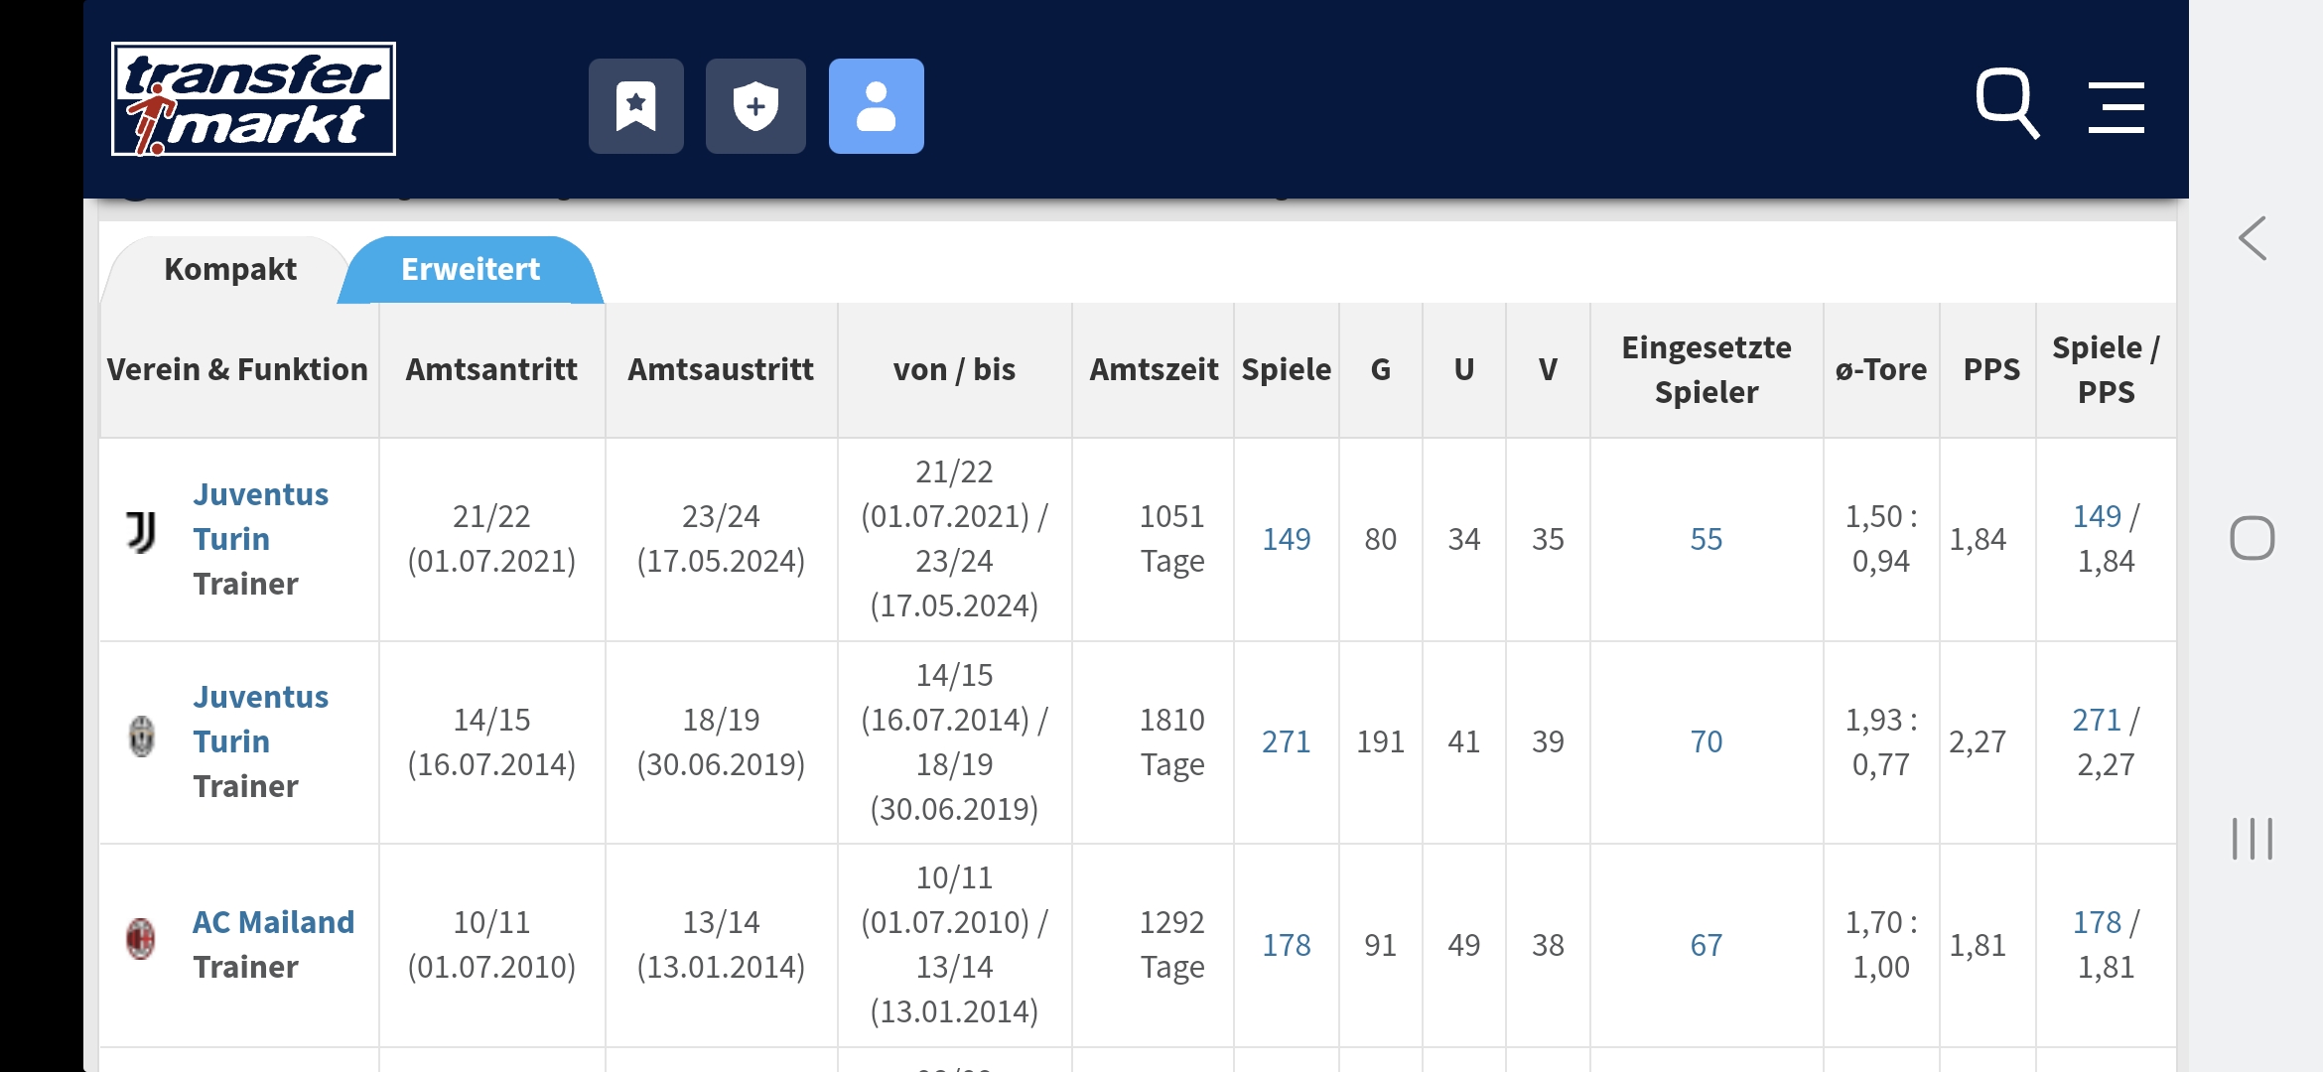The height and width of the screenshot is (1072, 2323).
Task: Click the Amtsantritt column header
Action: [491, 369]
